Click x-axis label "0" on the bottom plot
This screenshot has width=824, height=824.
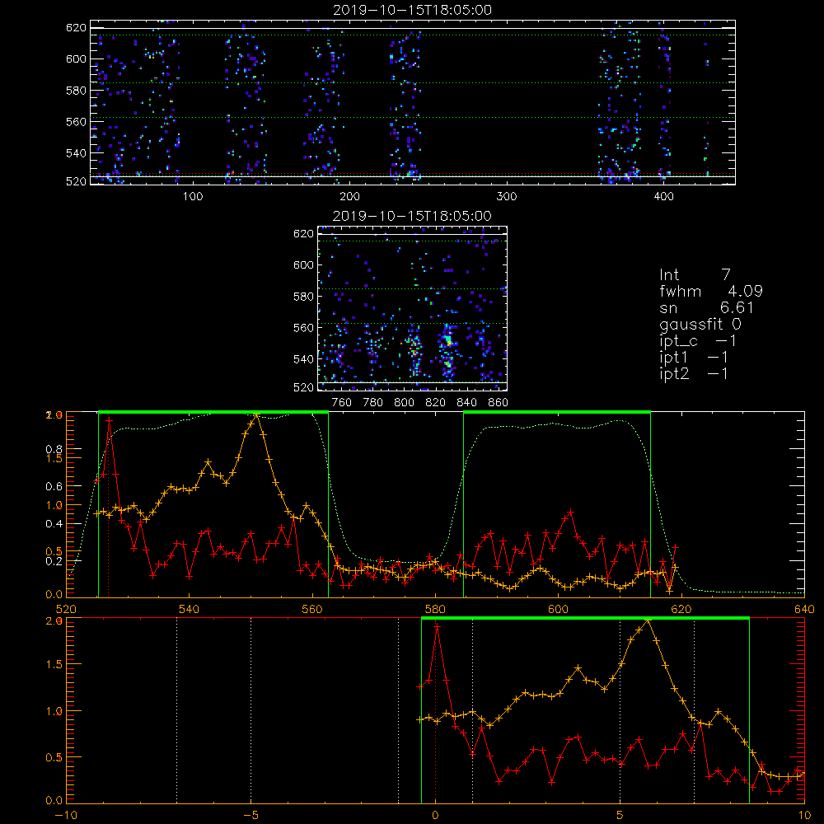click(x=435, y=816)
